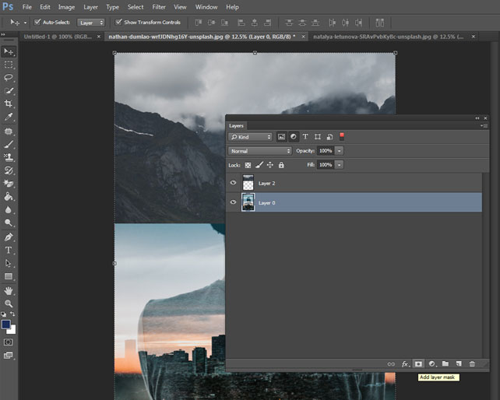500x400 pixels.
Task: Select the Quick Selection tool
Action: [x=9, y=90]
